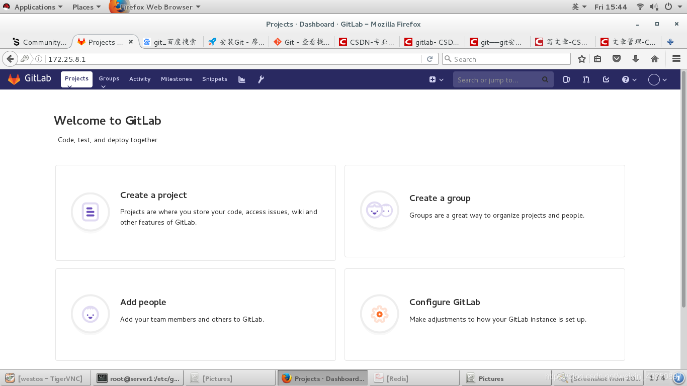Open the Todos checkmark icon
Viewport: 687px width, 386px height.
(x=606, y=79)
